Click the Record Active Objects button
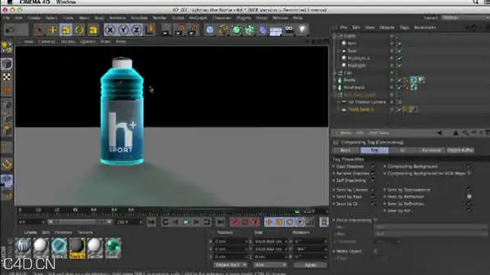Screen dimensions: 490x275 pos(234,222)
